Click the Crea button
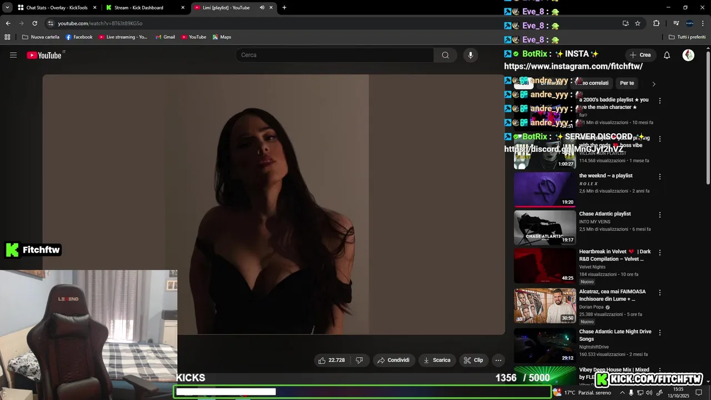The height and width of the screenshot is (400, 711). tap(640, 55)
